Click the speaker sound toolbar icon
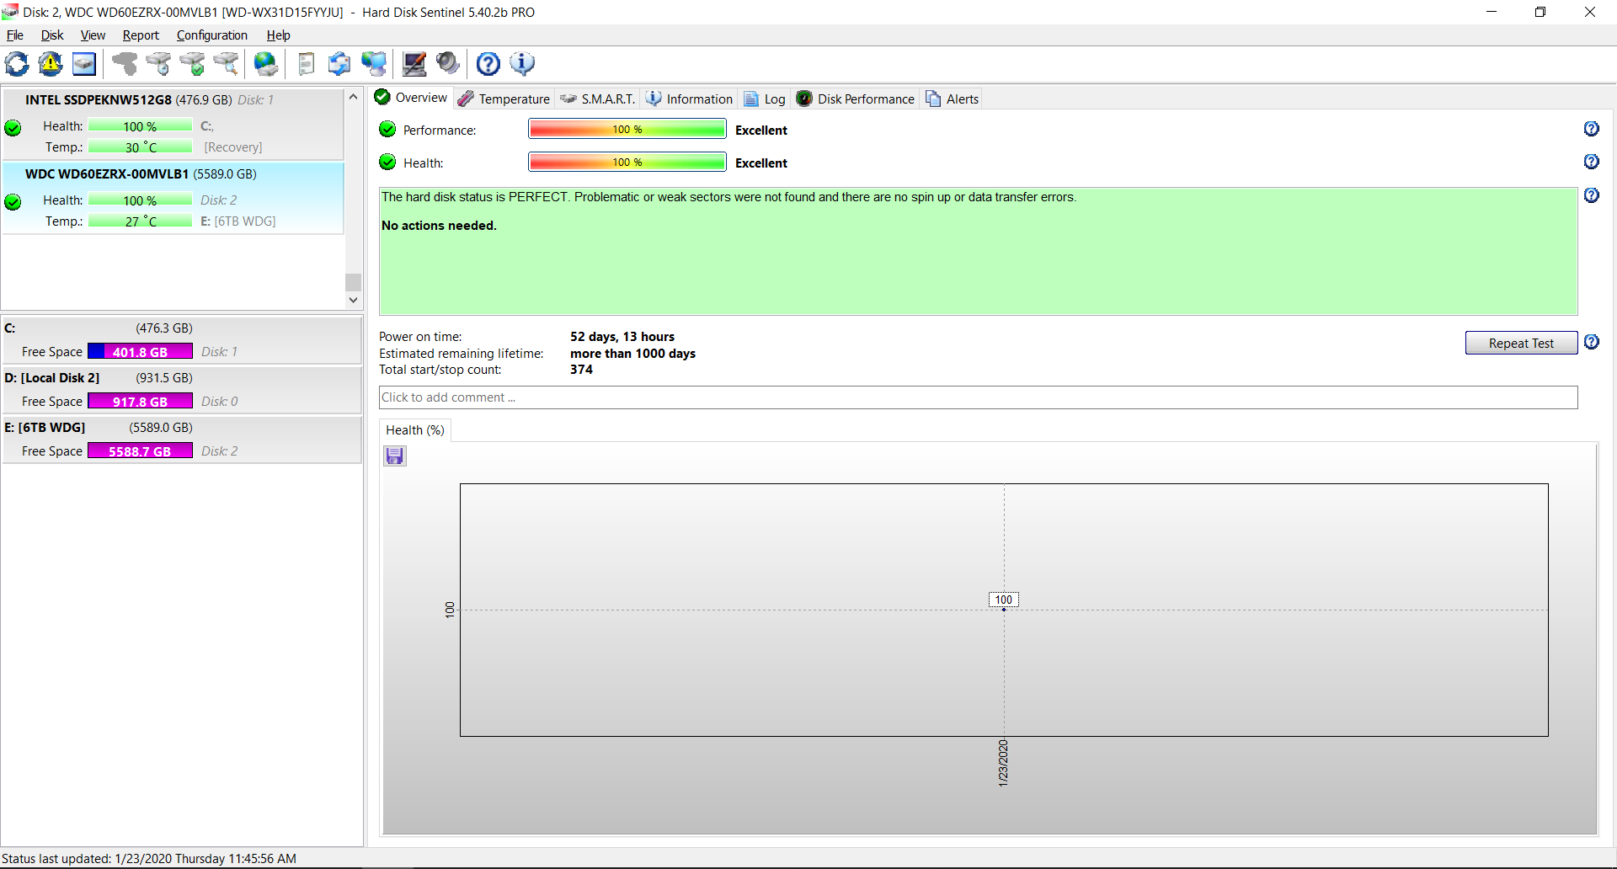This screenshot has height=869, width=1617. point(448,64)
